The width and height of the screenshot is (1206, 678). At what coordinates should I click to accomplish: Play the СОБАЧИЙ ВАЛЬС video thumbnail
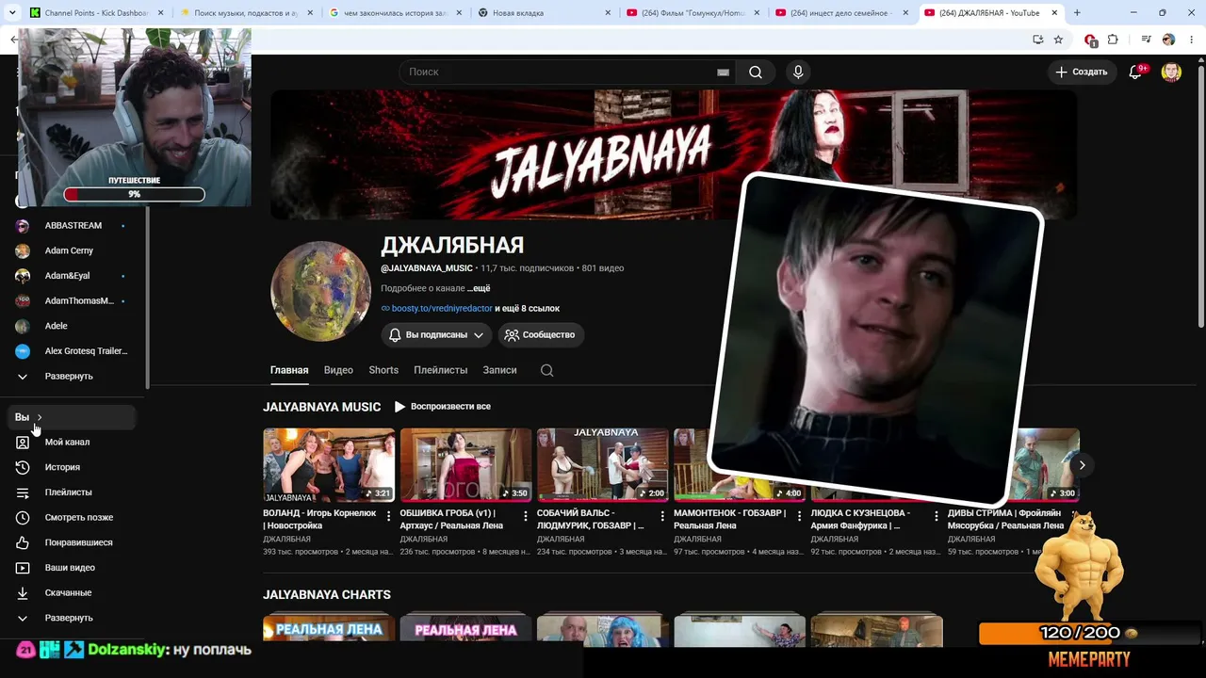pyautogui.click(x=603, y=465)
